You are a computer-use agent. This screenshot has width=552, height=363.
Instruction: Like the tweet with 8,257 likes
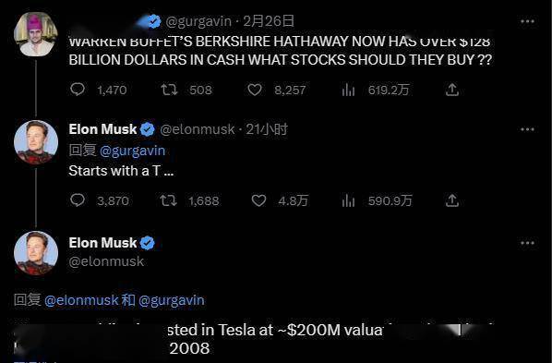(255, 90)
